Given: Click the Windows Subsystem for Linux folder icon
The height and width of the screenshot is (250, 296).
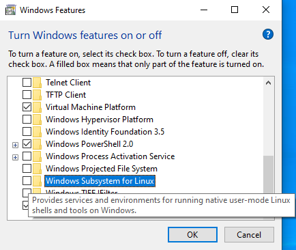Looking at the screenshot, I should pos(37,181).
